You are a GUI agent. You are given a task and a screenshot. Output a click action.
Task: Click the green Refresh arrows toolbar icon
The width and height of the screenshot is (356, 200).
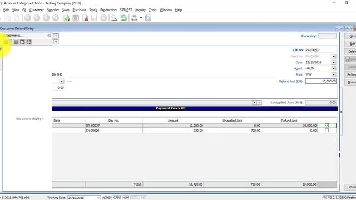[x=123, y=18]
